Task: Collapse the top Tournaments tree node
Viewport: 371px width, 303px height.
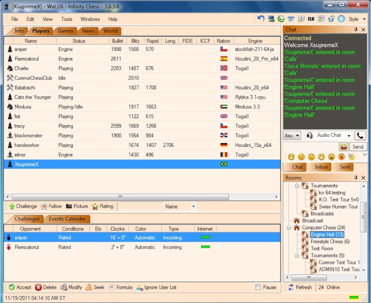Action: (x=297, y=186)
